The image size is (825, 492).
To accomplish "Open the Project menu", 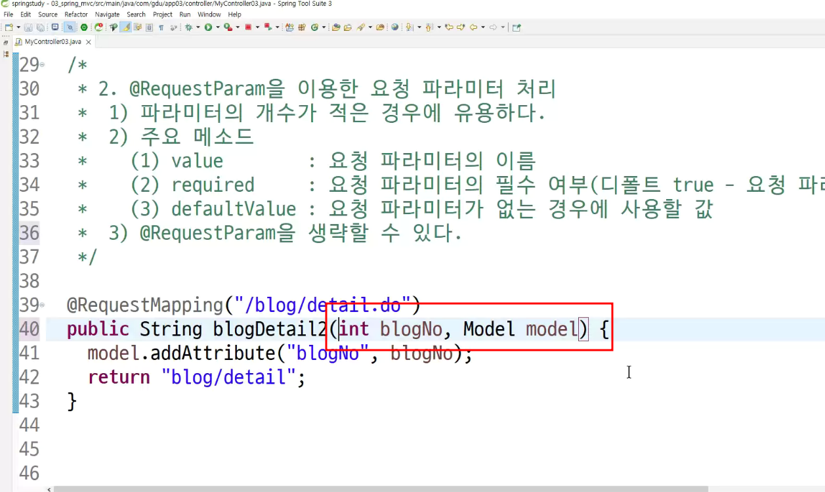I will tap(163, 14).
